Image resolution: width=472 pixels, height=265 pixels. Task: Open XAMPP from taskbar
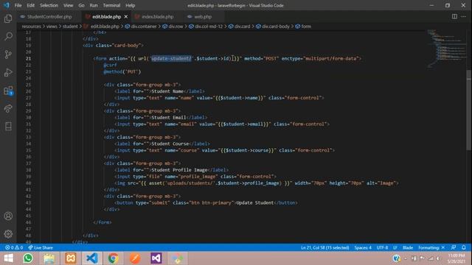pyautogui.click(x=71, y=258)
